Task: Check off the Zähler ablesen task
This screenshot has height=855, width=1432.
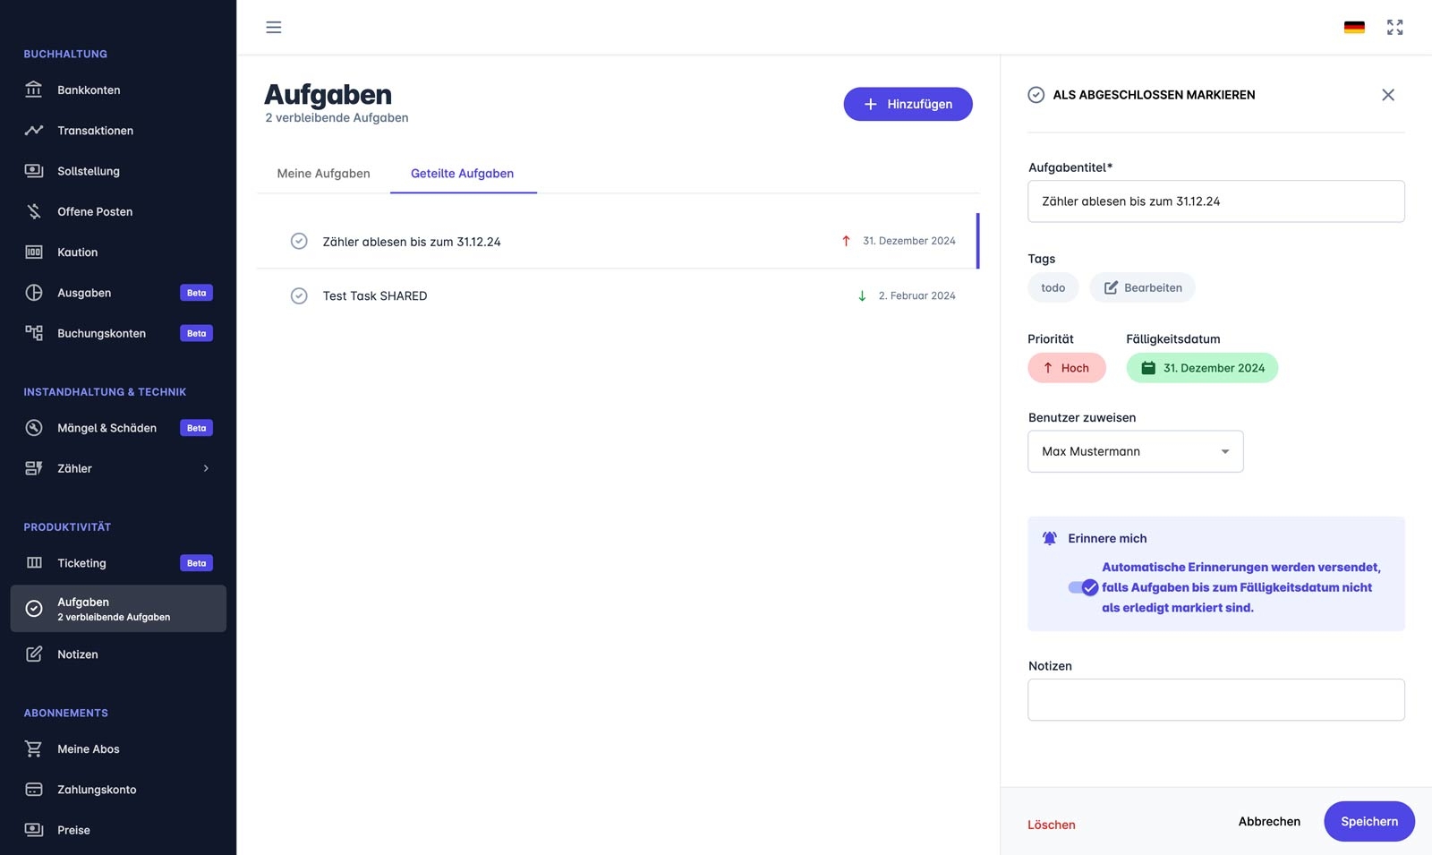Action: (299, 242)
